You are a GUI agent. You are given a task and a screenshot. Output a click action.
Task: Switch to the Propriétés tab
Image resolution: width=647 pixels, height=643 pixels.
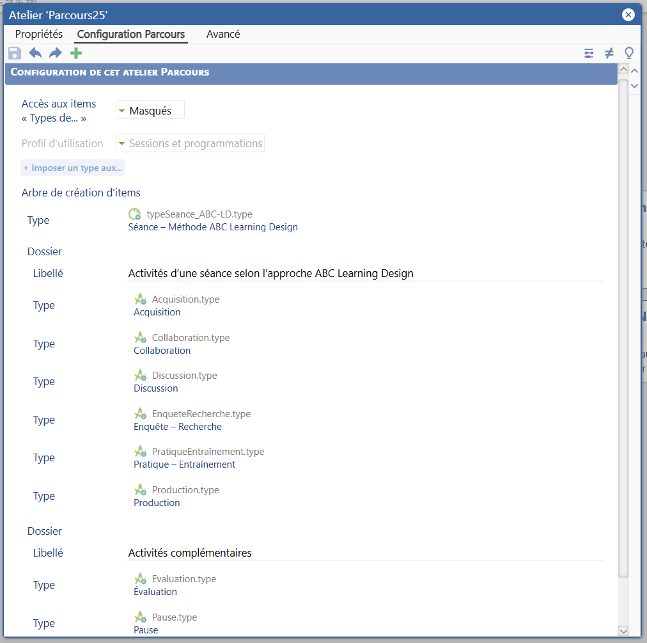39,34
